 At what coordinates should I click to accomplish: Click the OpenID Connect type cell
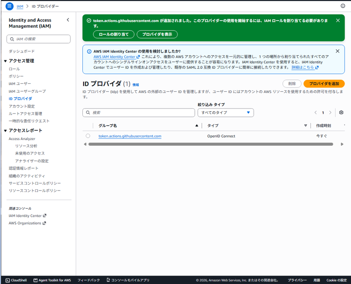click(x=221, y=136)
